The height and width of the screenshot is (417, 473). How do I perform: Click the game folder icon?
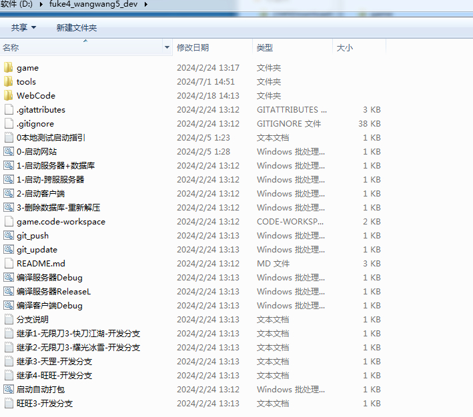(x=9, y=67)
